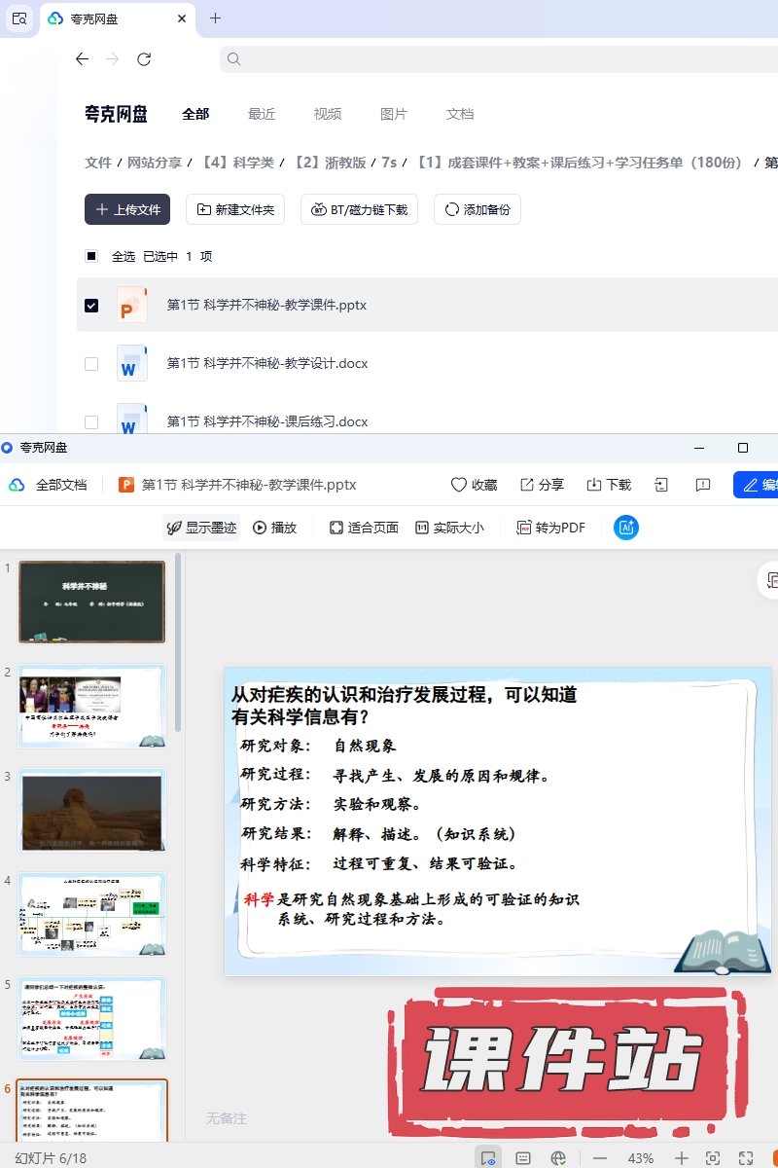Viewport: 778px width, 1168px height.
Task: Toggle 显示墨迹 ink display
Action: point(201,528)
